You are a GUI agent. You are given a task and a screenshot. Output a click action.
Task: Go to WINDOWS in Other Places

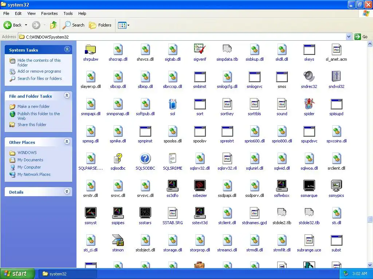(27, 153)
